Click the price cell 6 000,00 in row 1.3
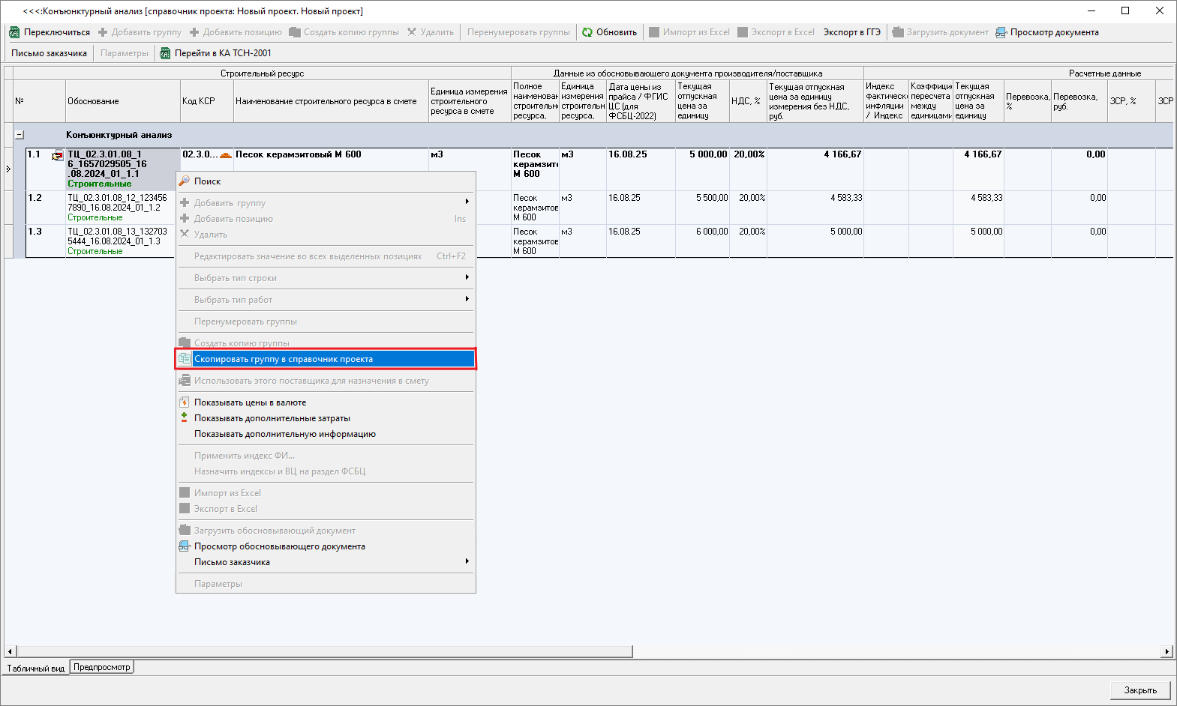 (x=702, y=241)
